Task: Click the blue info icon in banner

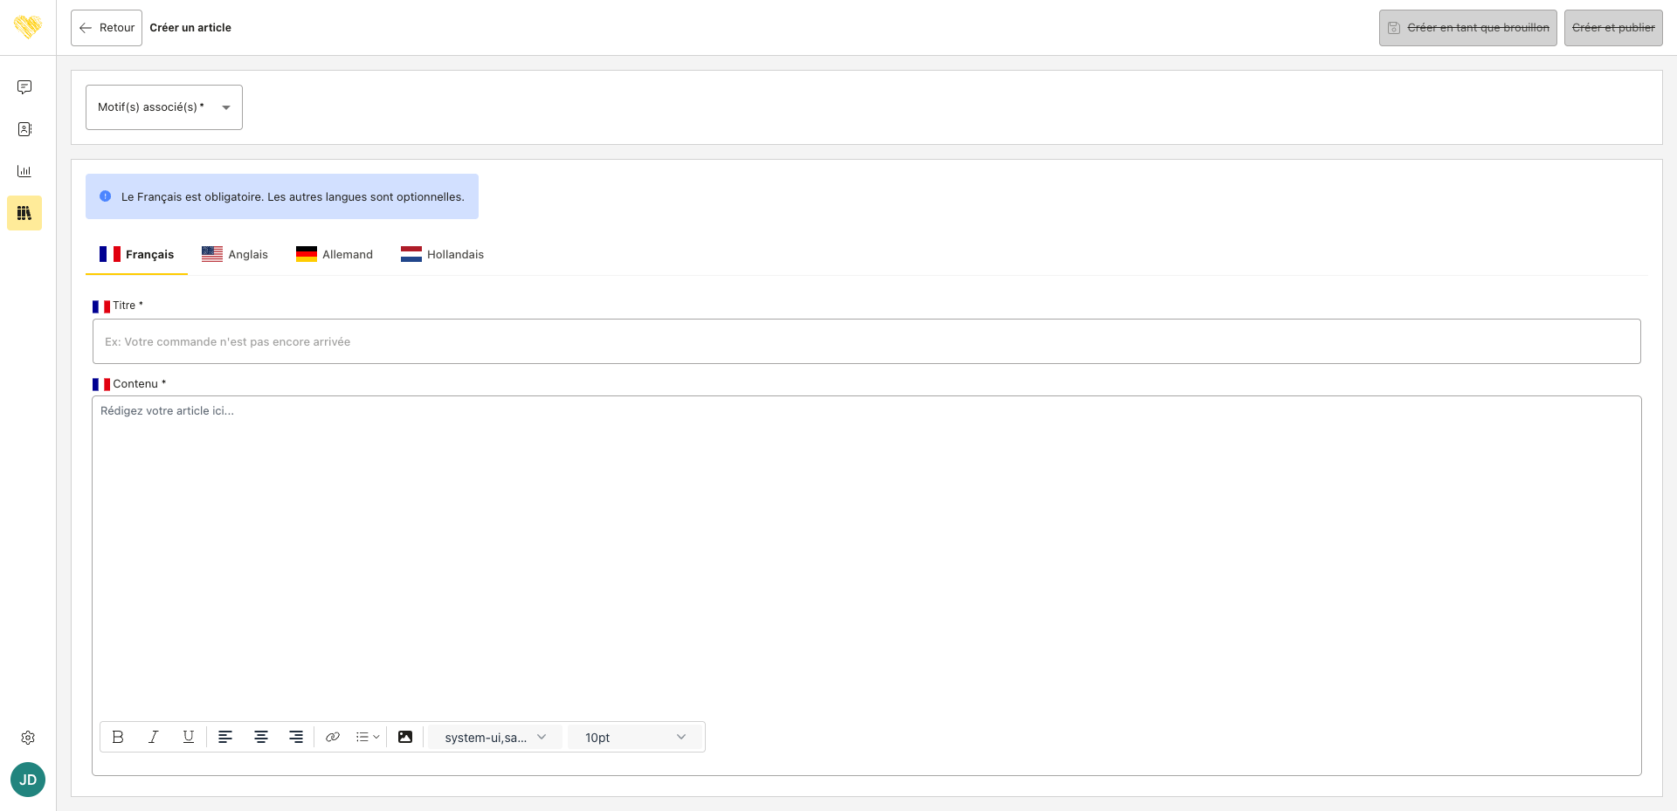Action: pyautogui.click(x=105, y=196)
